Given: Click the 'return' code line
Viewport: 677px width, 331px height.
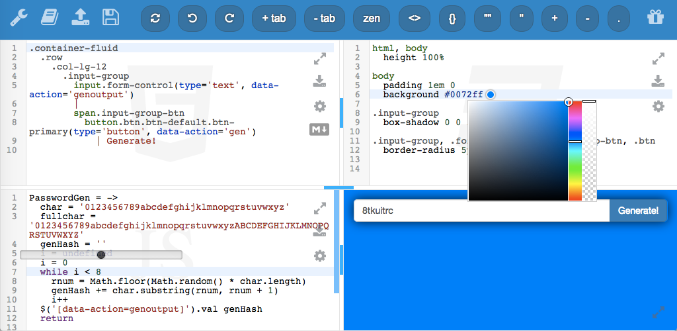Looking at the screenshot, I should [57, 318].
